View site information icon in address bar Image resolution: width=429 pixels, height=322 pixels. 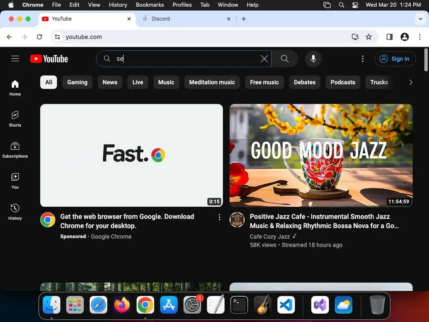[x=57, y=37]
